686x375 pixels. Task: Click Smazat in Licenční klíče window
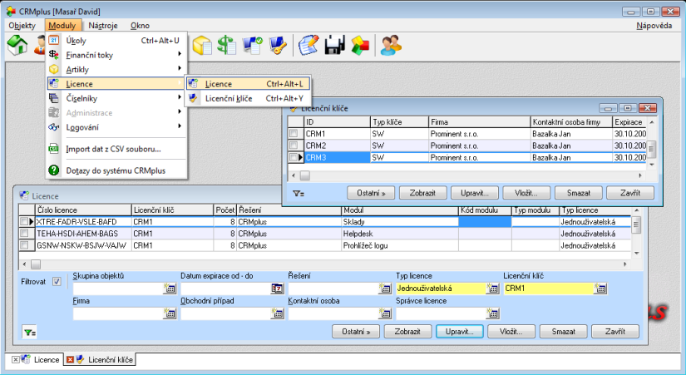(579, 193)
